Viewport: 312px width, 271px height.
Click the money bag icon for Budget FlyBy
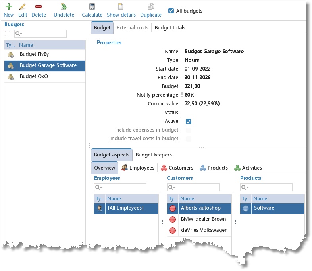click(x=11, y=54)
